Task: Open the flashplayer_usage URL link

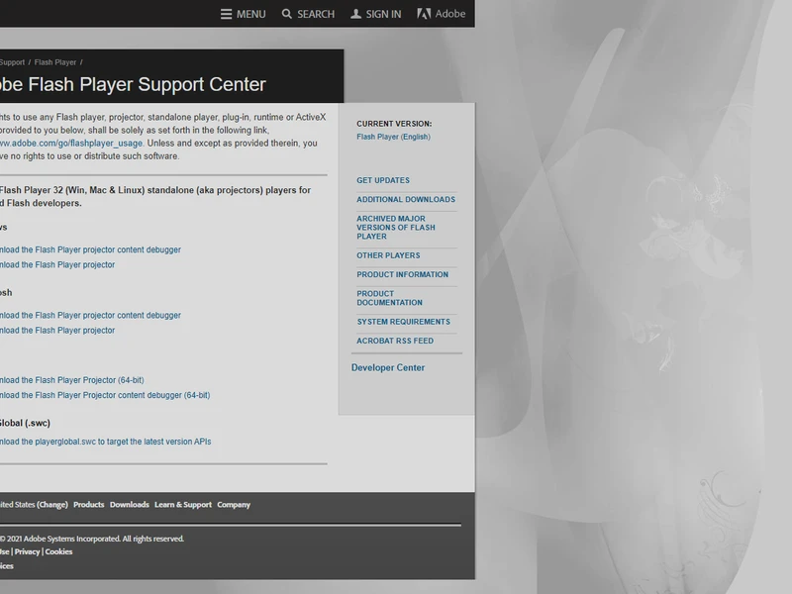Action: tap(71, 143)
